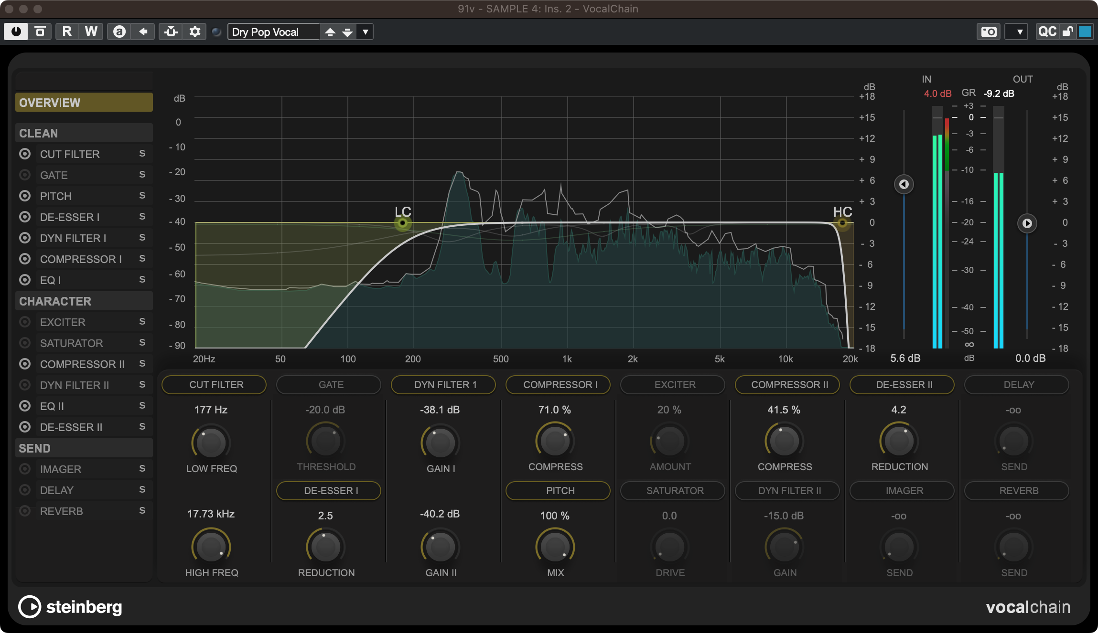Image resolution: width=1098 pixels, height=633 pixels.
Task: Solo the IMAGER module
Action: point(142,468)
